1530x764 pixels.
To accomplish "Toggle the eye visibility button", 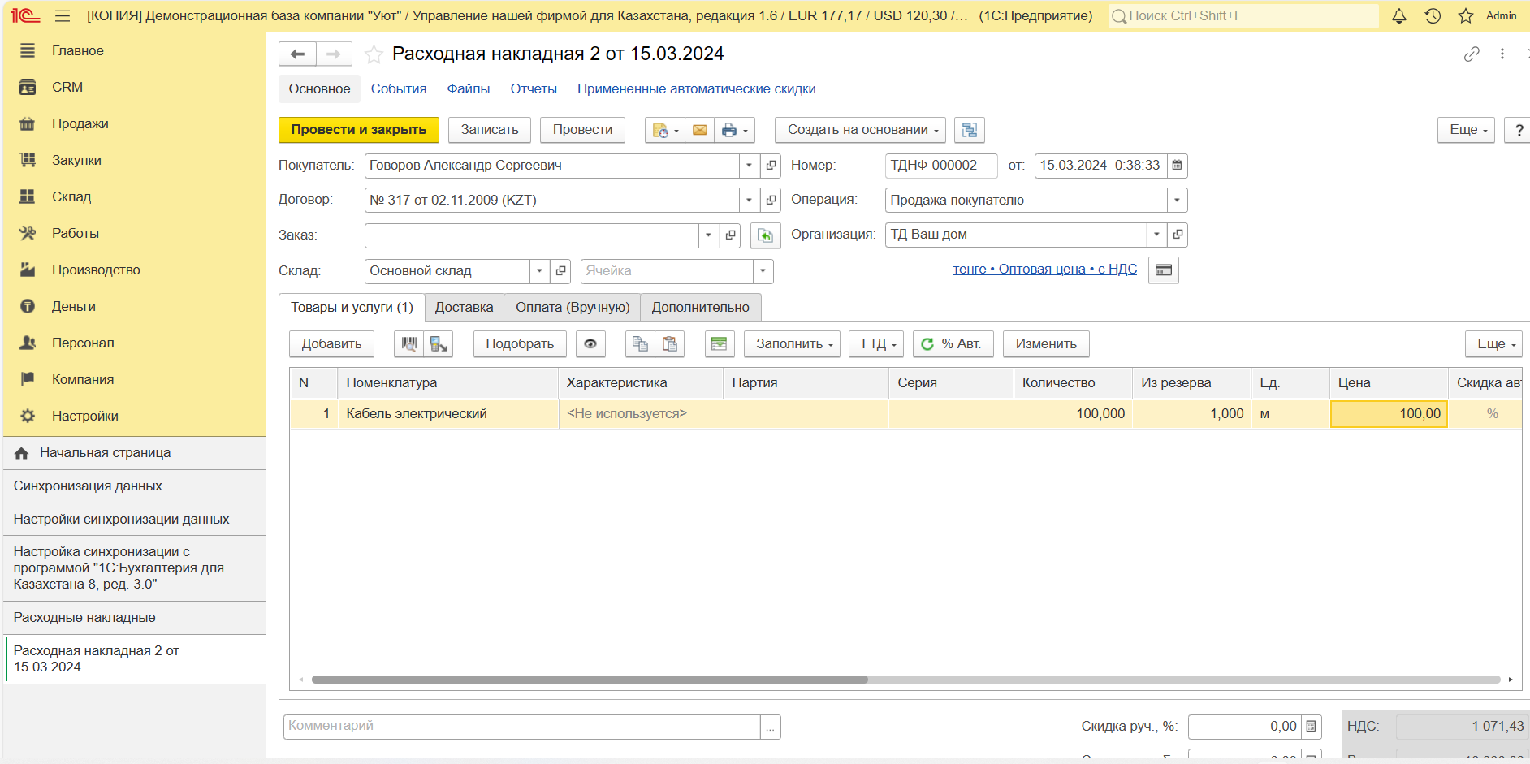I will 590,344.
